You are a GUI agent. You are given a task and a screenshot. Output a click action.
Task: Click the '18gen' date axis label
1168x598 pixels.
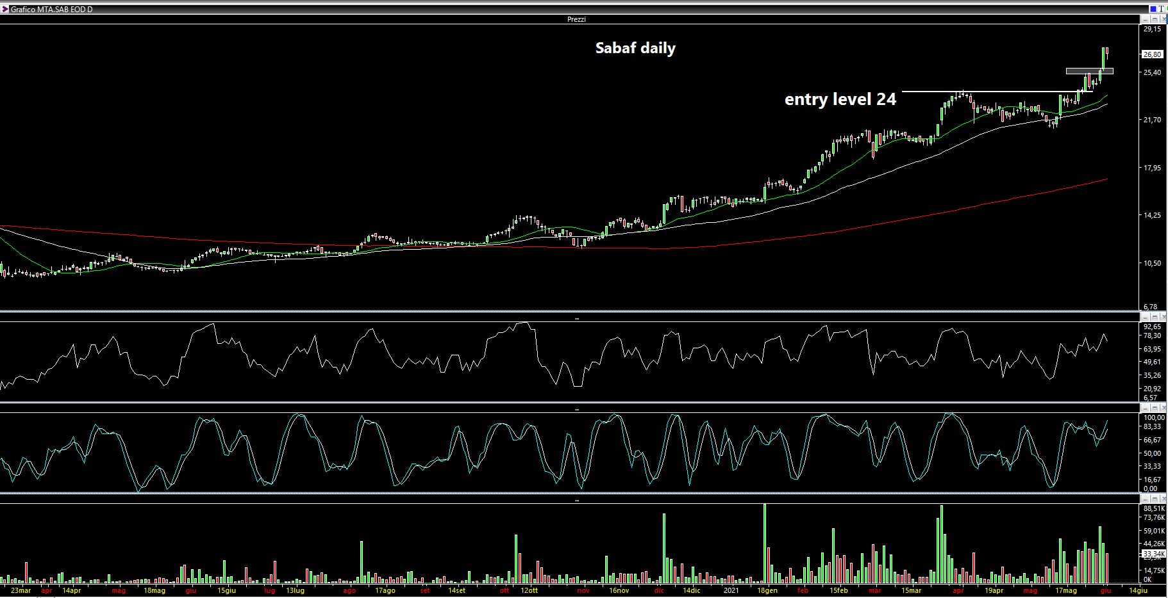768,590
